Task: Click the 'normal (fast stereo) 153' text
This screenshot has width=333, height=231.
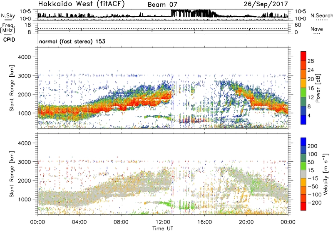Action: click(x=72, y=41)
